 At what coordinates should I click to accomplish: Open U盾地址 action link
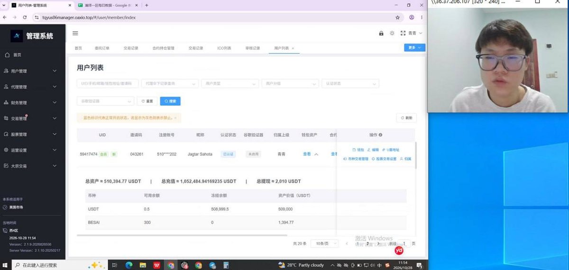(x=391, y=150)
